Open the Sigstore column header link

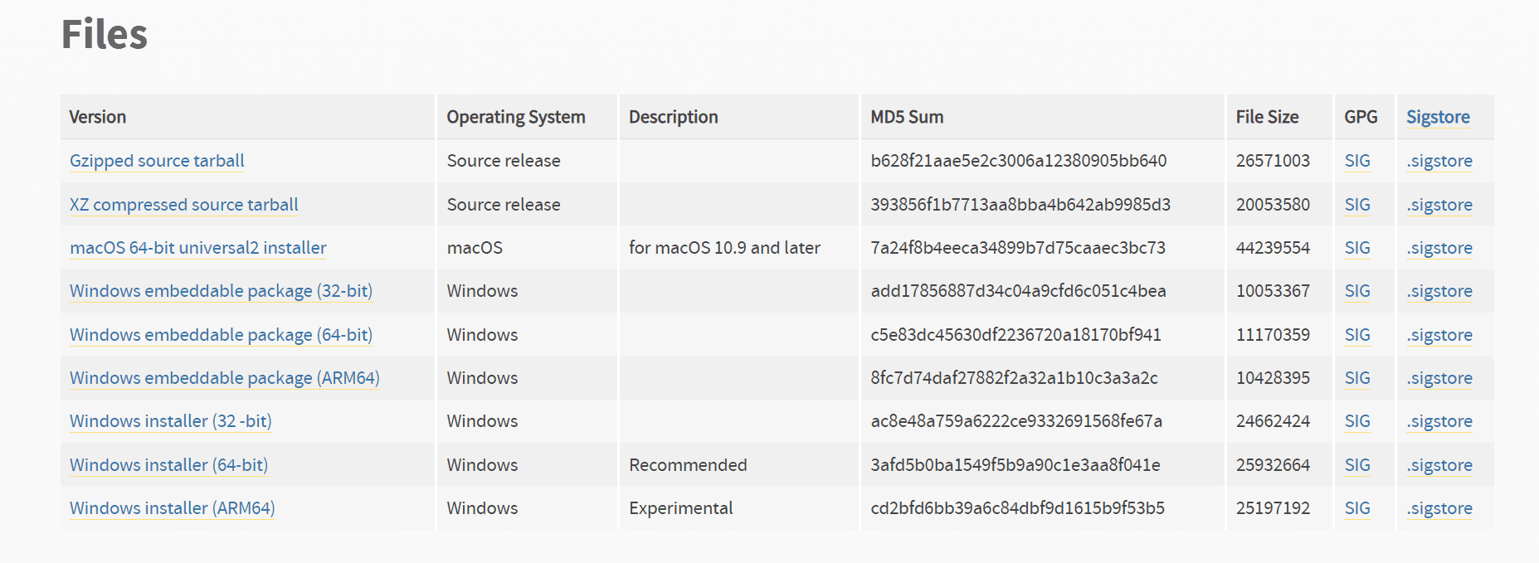coord(1438,117)
